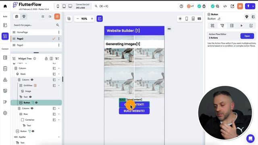Open the help question-mark icon
258x145 pixels.
[181, 6]
